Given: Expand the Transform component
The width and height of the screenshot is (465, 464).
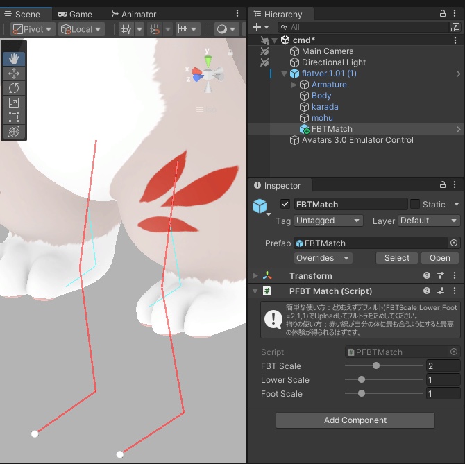Looking at the screenshot, I should 255,275.
